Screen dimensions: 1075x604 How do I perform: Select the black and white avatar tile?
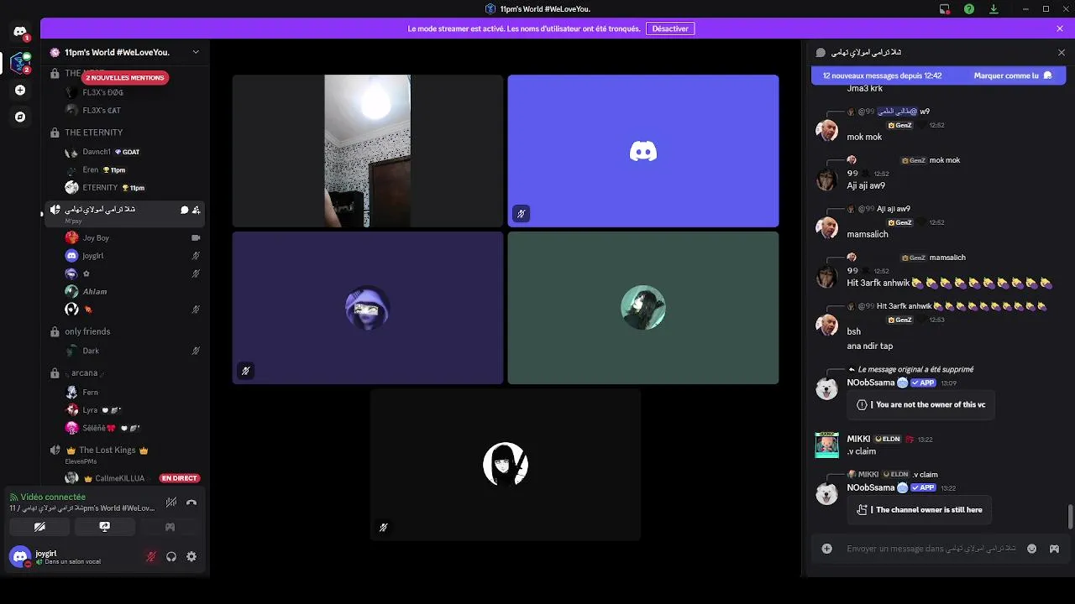coord(506,465)
